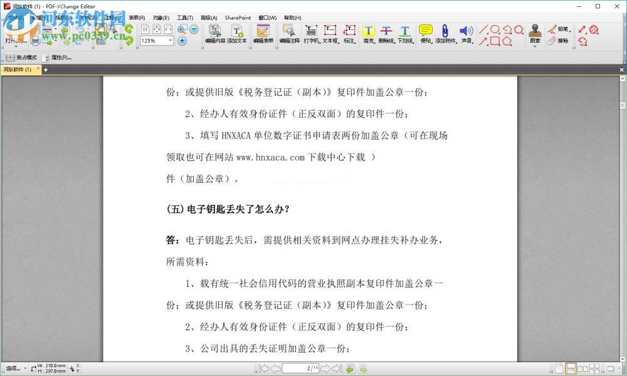Choose the Callout (标注) tool
This screenshot has width=627, height=376.
coord(349,34)
